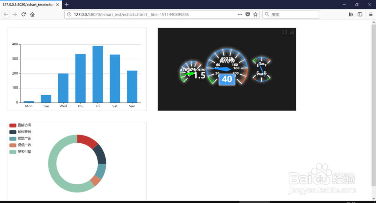Toggle 联盟广告 legend item
Viewport: 376px width, 203px height.
point(20,138)
